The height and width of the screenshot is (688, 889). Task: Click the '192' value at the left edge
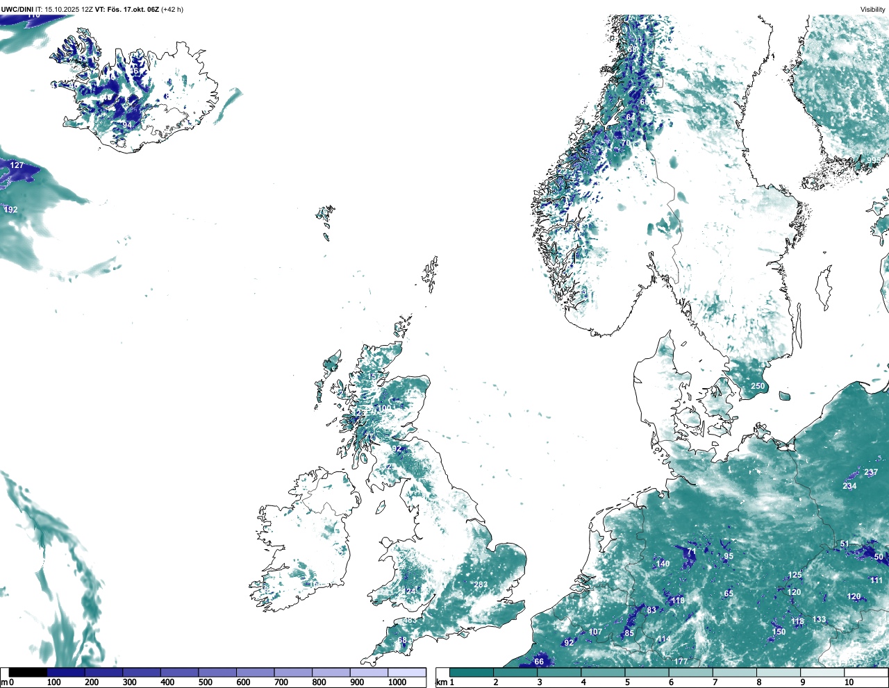click(10, 210)
